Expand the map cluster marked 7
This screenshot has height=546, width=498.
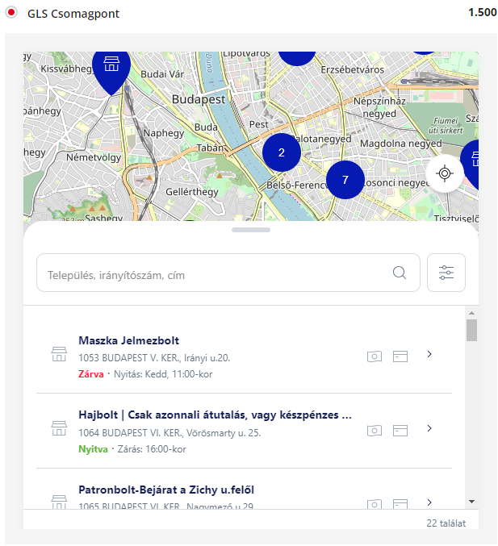point(345,180)
